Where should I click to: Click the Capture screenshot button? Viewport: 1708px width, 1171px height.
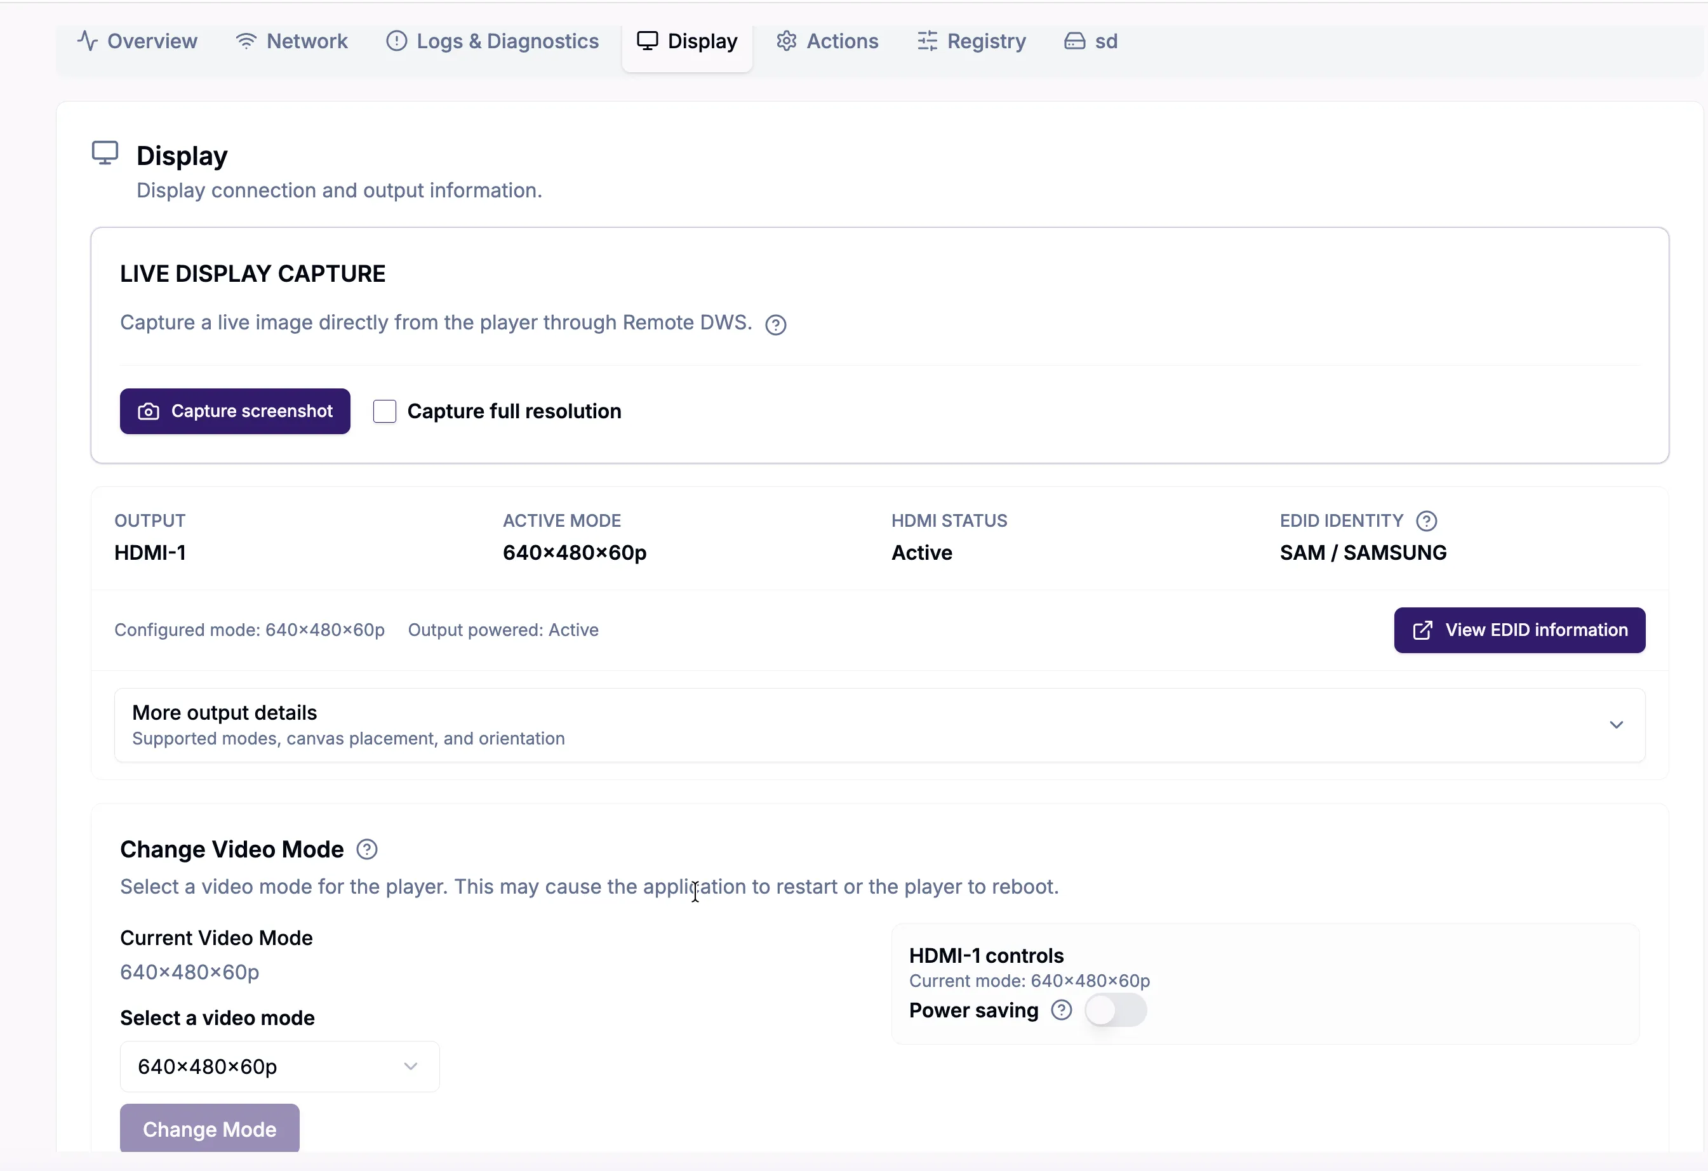click(235, 411)
